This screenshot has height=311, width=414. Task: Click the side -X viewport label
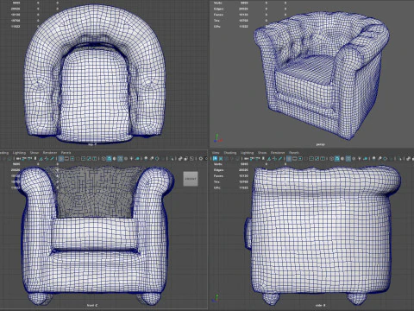pyautogui.click(x=320, y=305)
